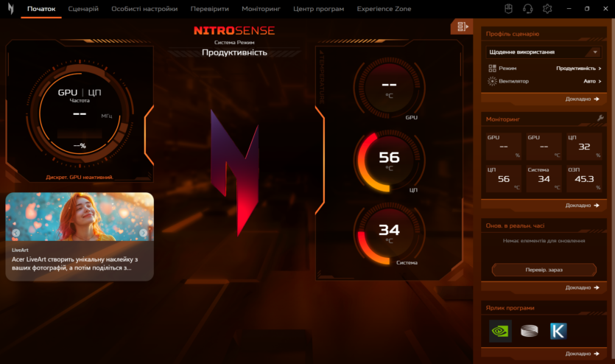Switch gauge to ЦП frequency

pyautogui.click(x=94, y=93)
